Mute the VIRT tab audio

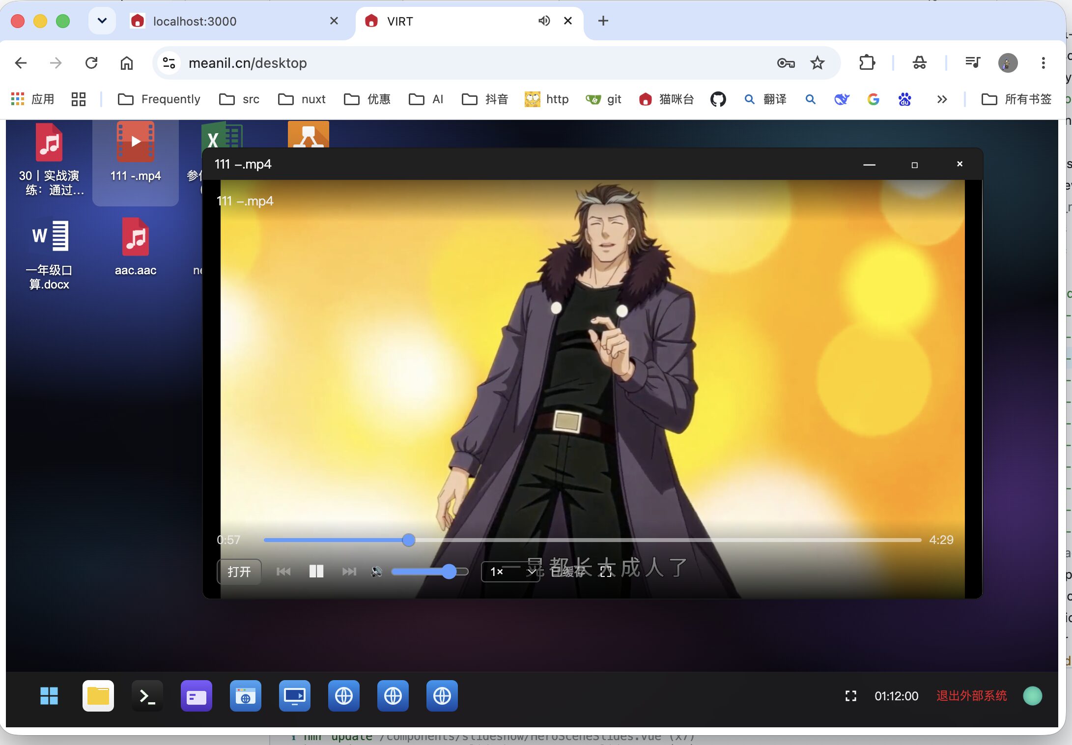click(544, 21)
